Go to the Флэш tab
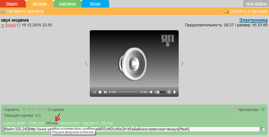This screenshot has height=137, width=269. 95,4
